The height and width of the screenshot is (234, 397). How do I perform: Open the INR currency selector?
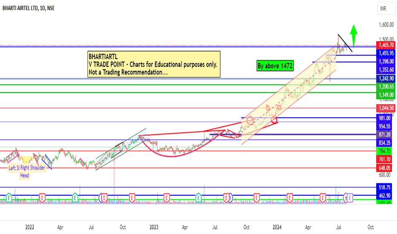point(386,9)
